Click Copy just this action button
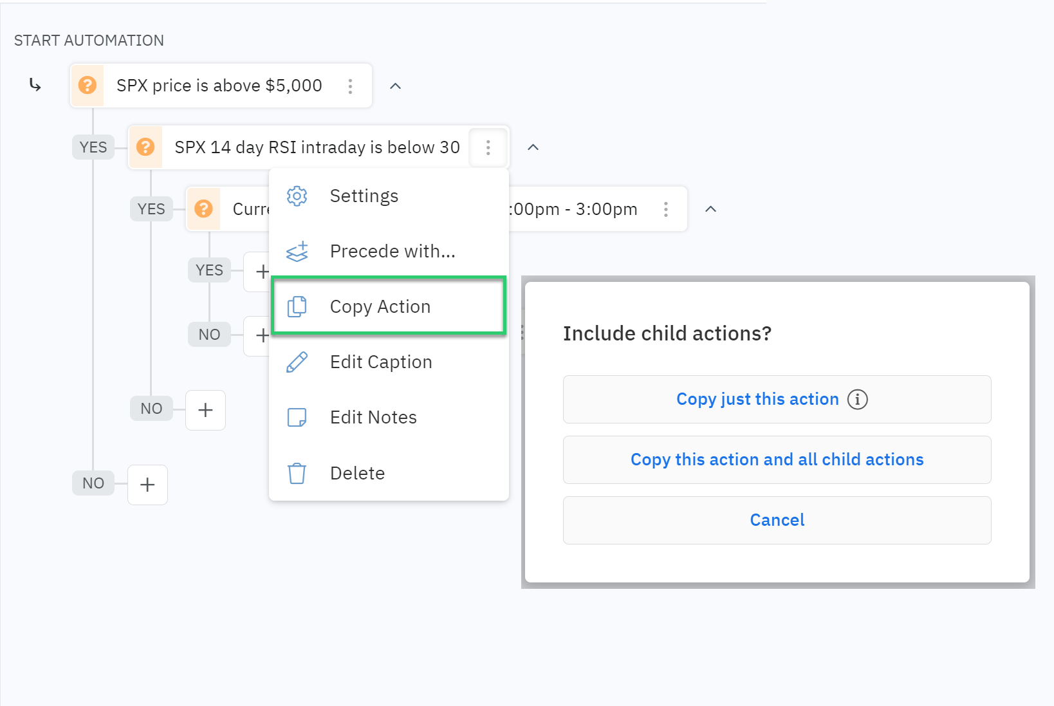The height and width of the screenshot is (706, 1054). (x=757, y=400)
